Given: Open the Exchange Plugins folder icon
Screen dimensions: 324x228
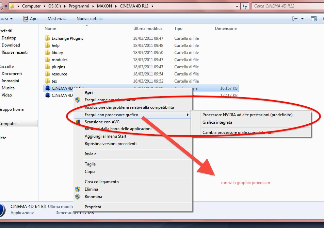Looking at the screenshot, I should 48,38.
